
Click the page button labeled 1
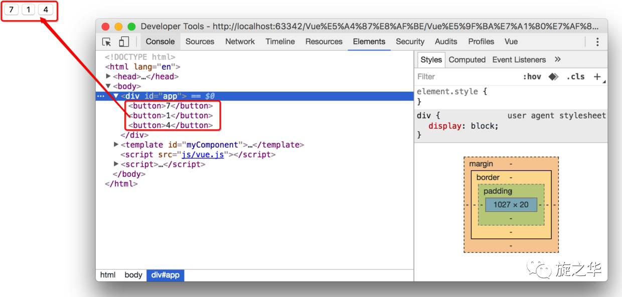[x=28, y=10]
